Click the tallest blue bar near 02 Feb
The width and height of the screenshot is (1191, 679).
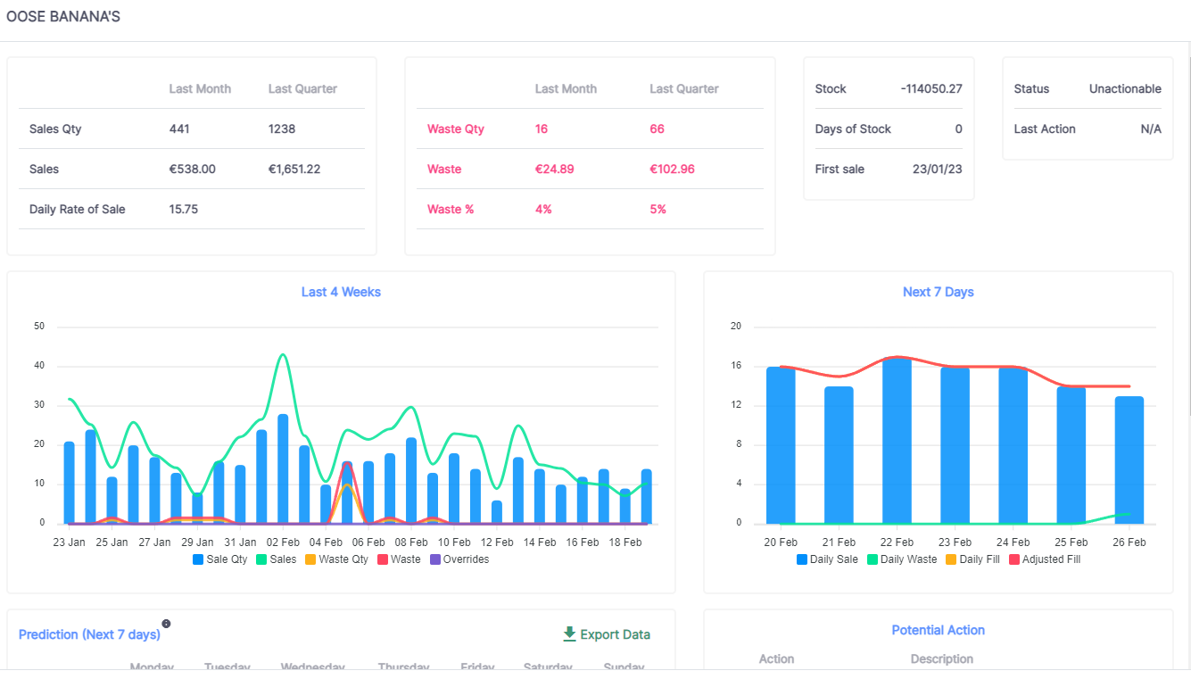point(283,468)
